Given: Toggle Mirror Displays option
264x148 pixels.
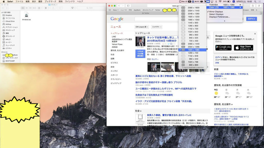Looking at the screenshot, I should [x=216, y=12].
